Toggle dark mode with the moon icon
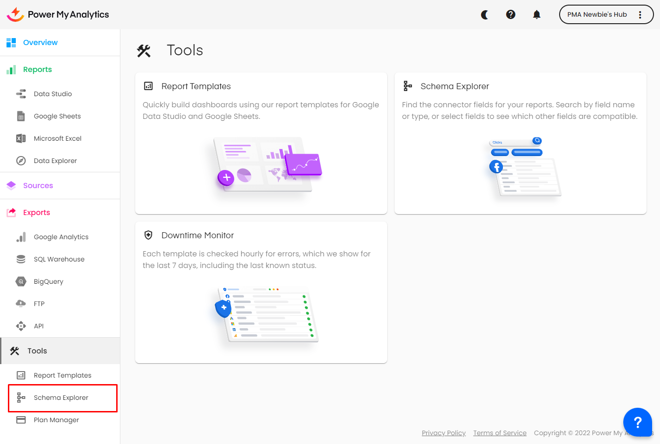The width and height of the screenshot is (660, 444). point(484,15)
